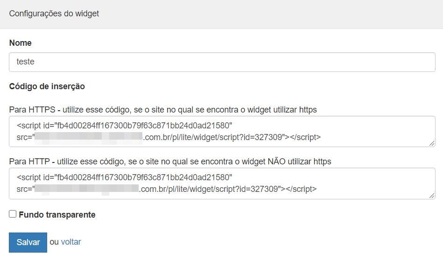Click the Código de inserção heading
The height and width of the screenshot is (268, 443).
click(x=47, y=86)
